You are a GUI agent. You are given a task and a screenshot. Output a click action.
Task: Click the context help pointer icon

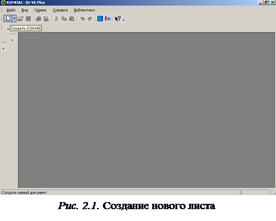click(118, 19)
